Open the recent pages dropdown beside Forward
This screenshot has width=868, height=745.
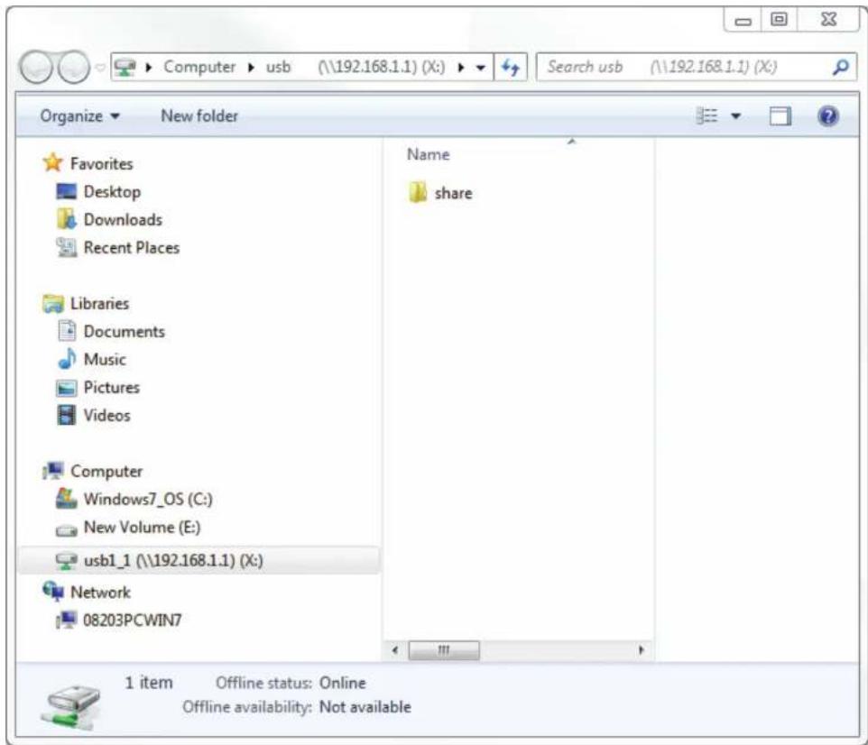click(x=99, y=68)
